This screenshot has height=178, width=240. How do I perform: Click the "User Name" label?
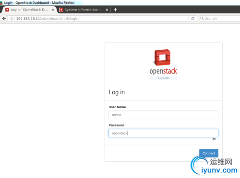[117, 107]
